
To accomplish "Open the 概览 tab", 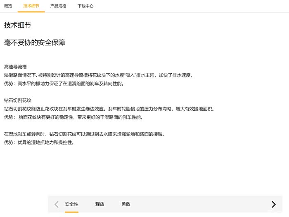I will 8,6.
